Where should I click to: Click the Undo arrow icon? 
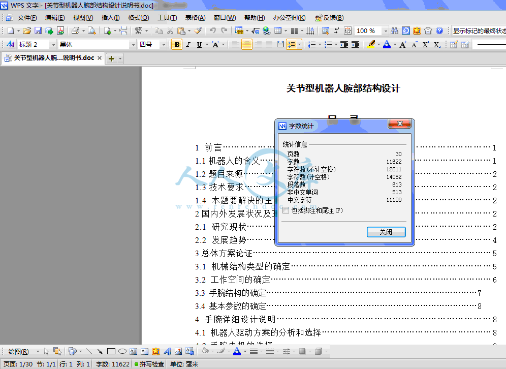click(x=212, y=30)
